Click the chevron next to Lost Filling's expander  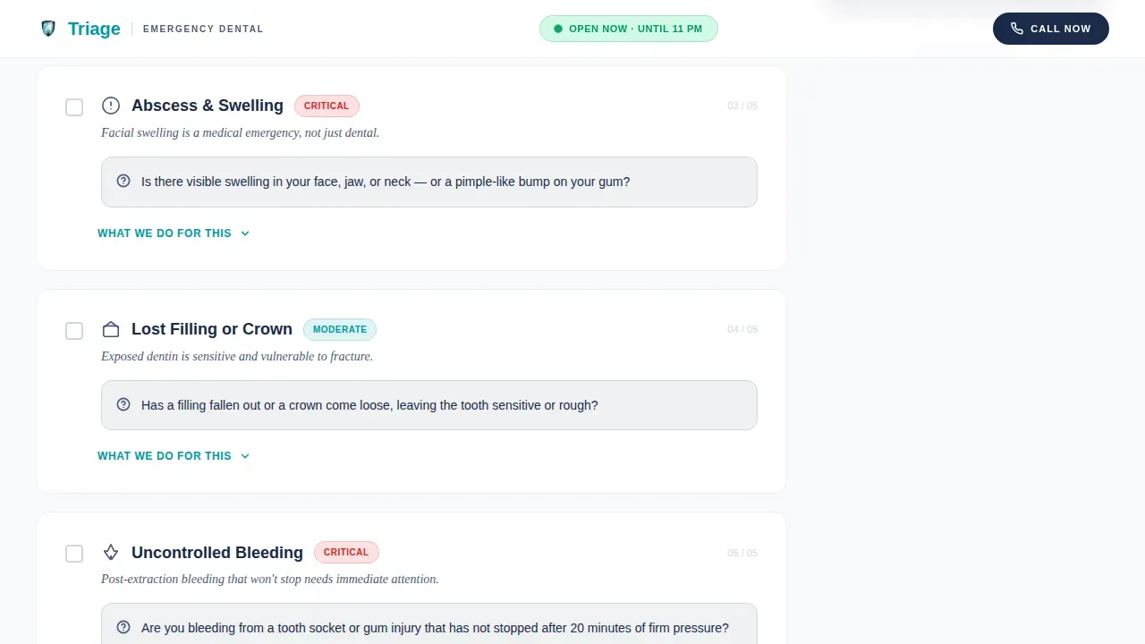click(x=245, y=456)
